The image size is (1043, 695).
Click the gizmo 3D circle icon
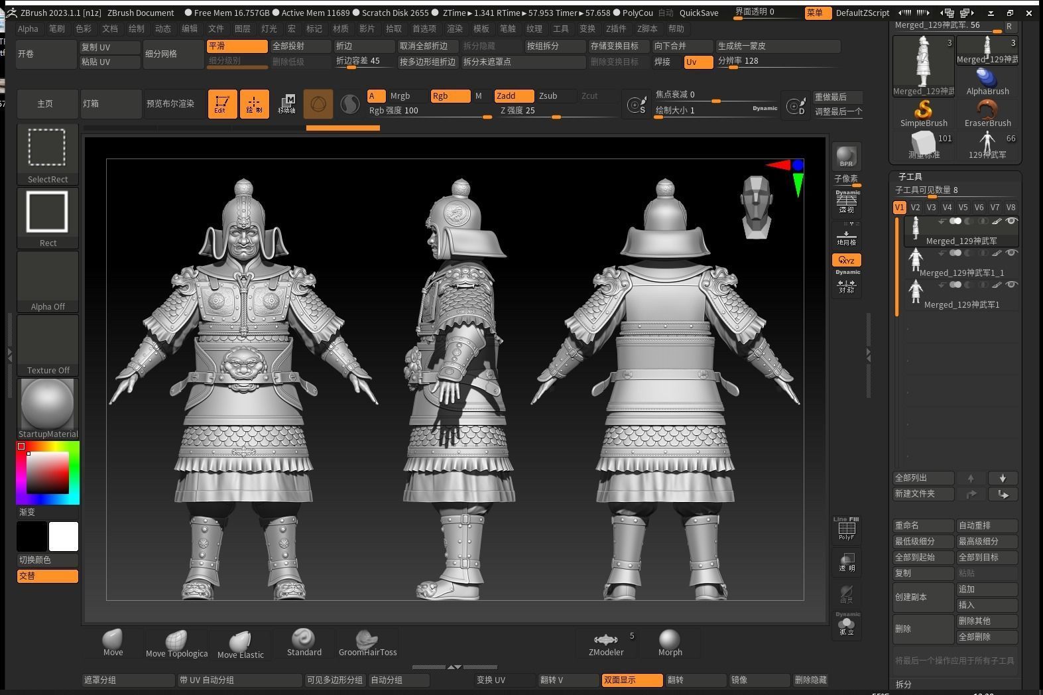coord(318,104)
